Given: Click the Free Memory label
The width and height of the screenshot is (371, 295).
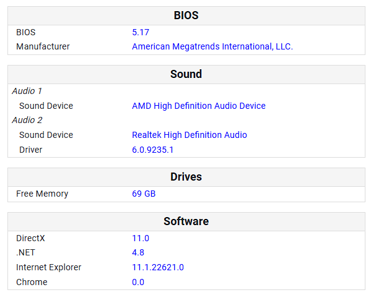Looking at the screenshot, I should click(42, 194).
